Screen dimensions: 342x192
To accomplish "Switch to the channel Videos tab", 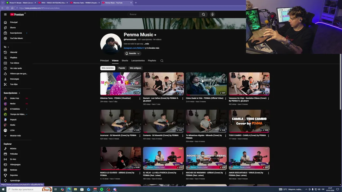I will click(115, 61).
